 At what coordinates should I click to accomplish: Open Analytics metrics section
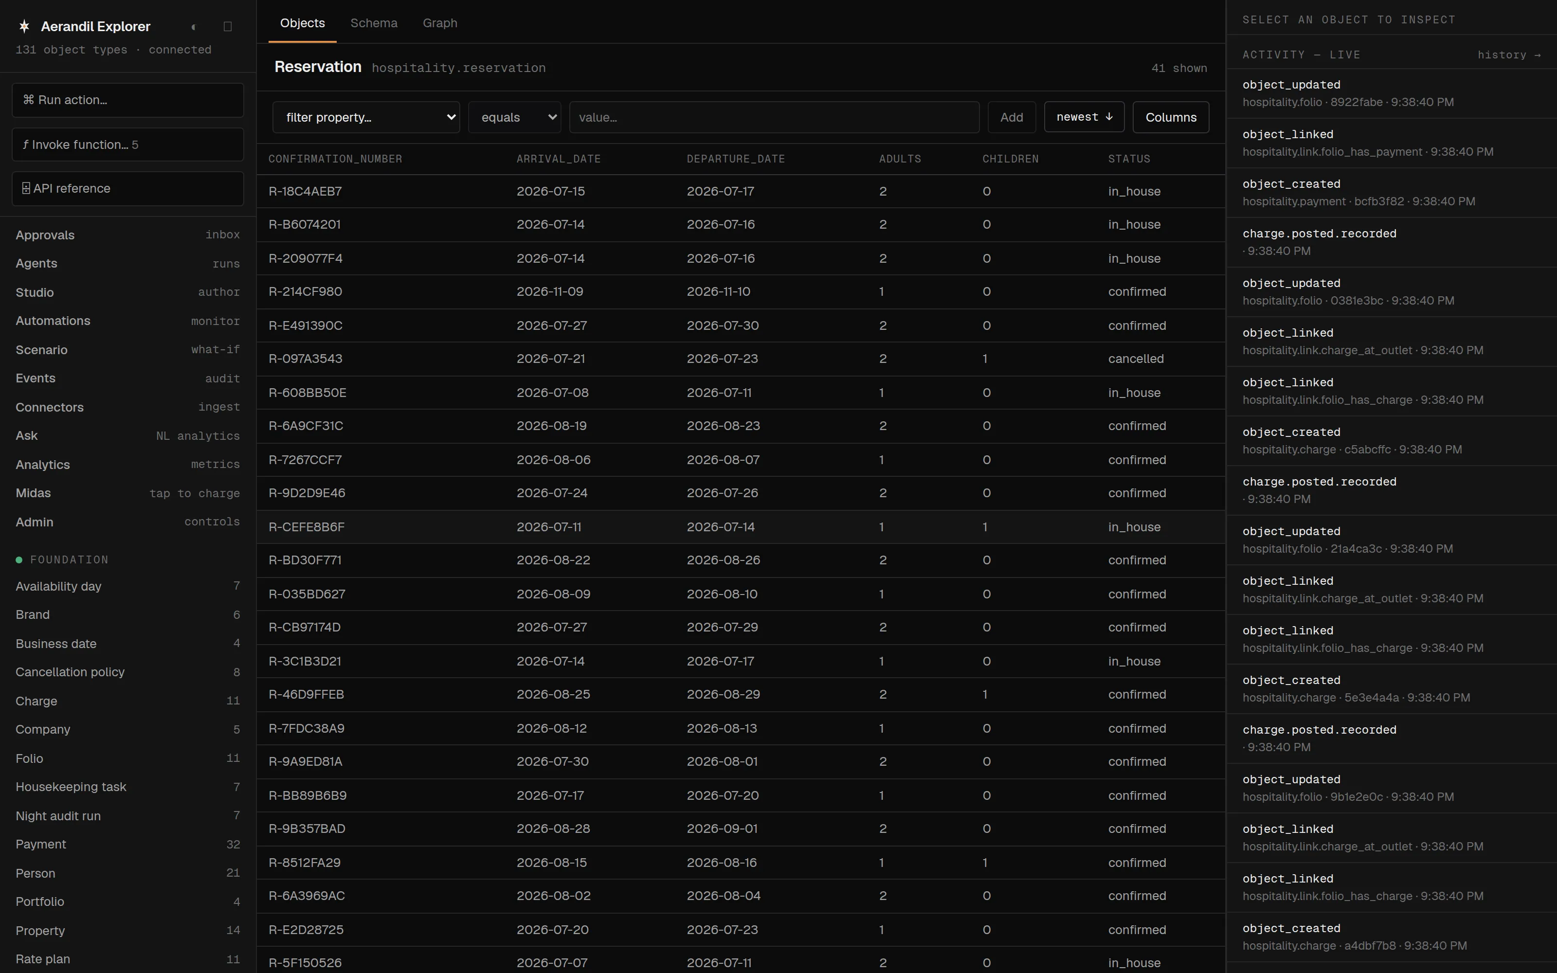[x=127, y=464]
